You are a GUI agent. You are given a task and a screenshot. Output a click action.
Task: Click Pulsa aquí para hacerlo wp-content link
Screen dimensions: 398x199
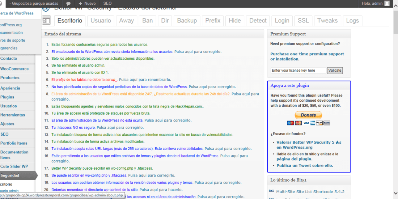(161, 190)
